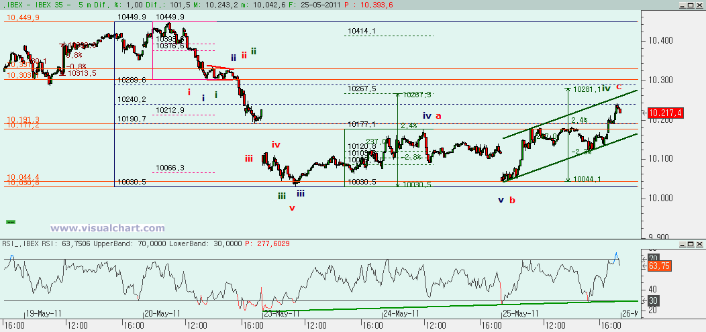Close the IBEX 35 price chart pane
The image size is (706, 332).
point(699,5)
